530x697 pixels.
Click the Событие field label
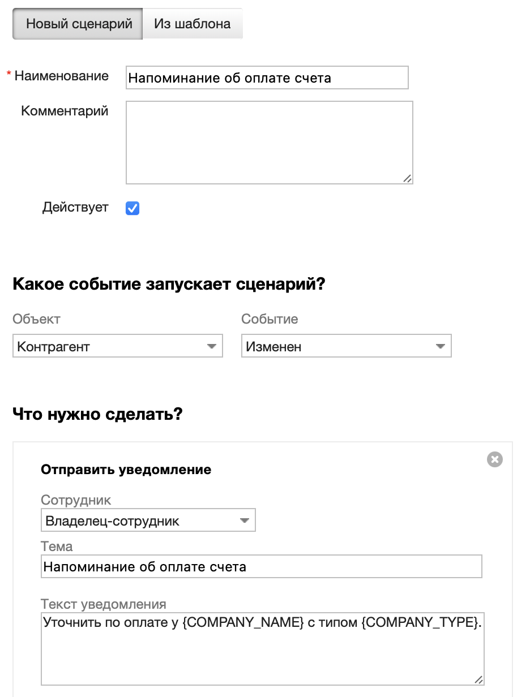point(270,320)
